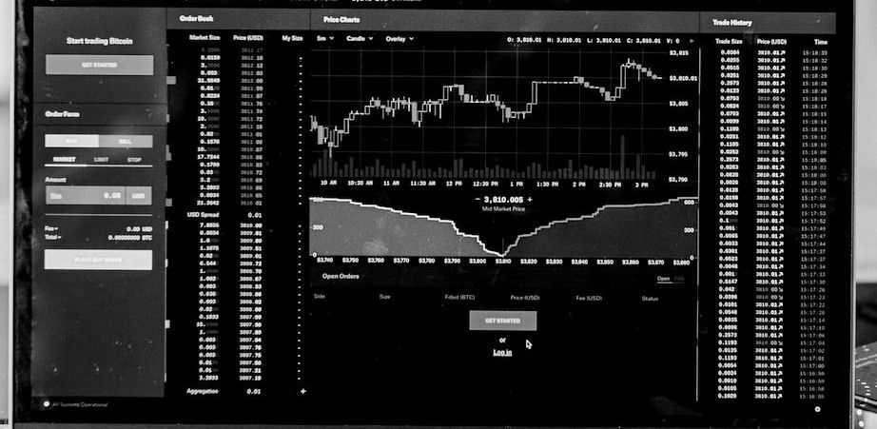877x429 pixels.
Task: Open the 5m timeframe dropdown
Action: tap(325, 39)
